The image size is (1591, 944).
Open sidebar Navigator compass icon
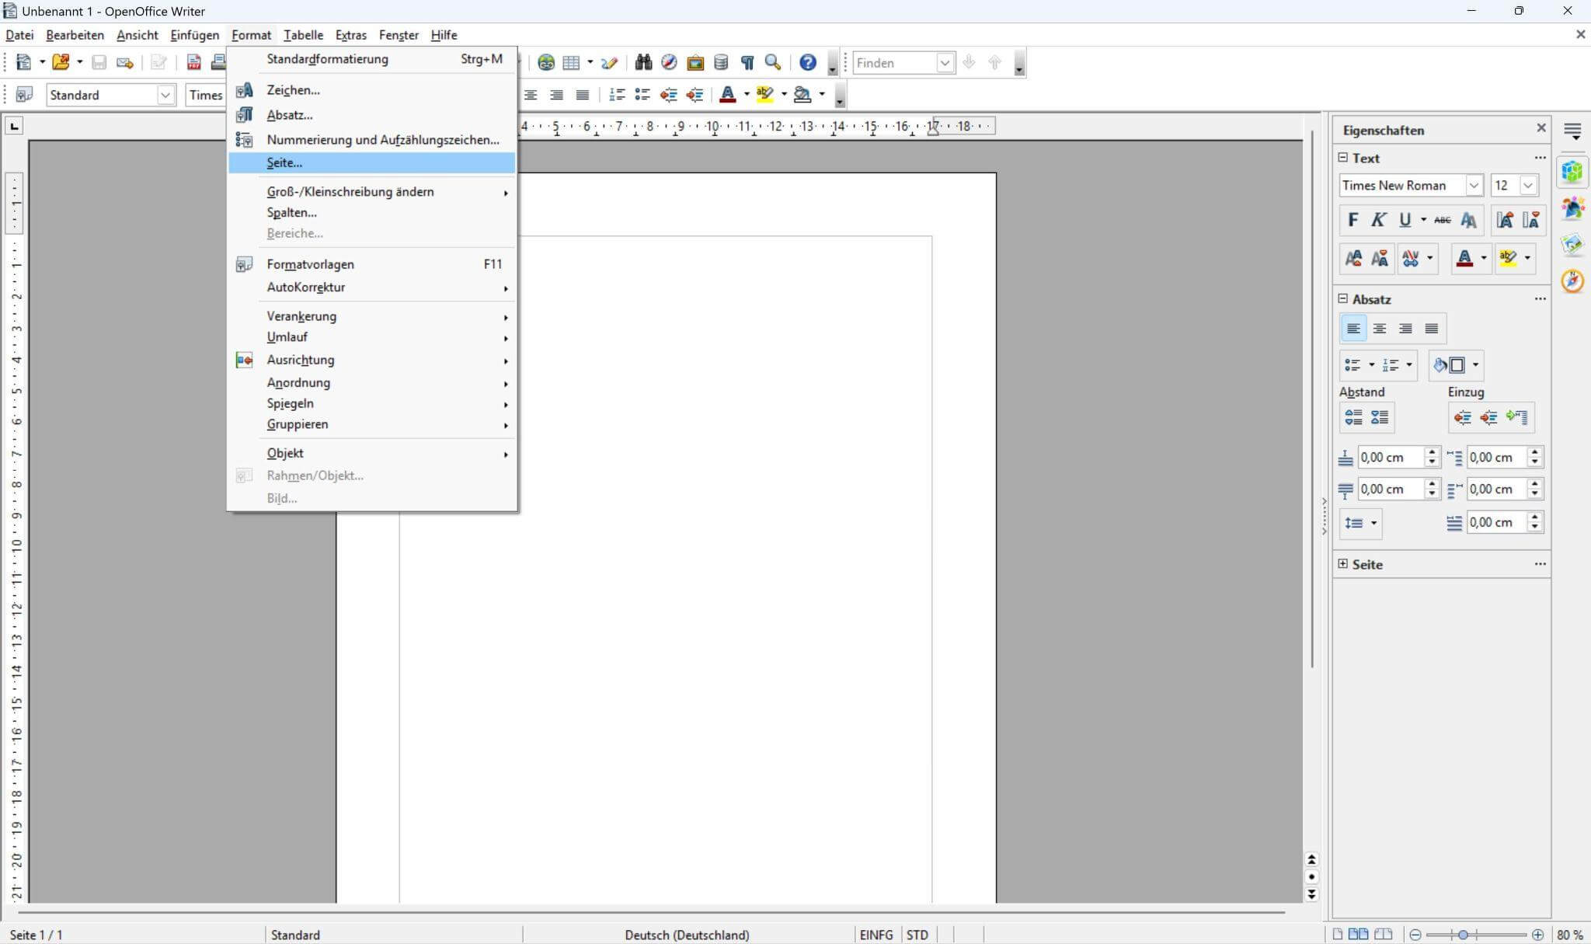[x=1572, y=280]
